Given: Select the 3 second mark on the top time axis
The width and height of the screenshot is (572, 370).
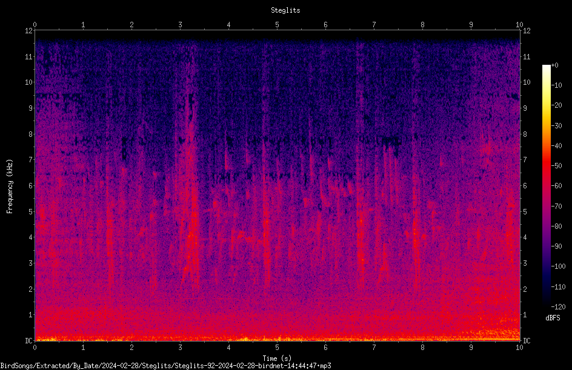Looking at the screenshot, I should pos(180,25).
